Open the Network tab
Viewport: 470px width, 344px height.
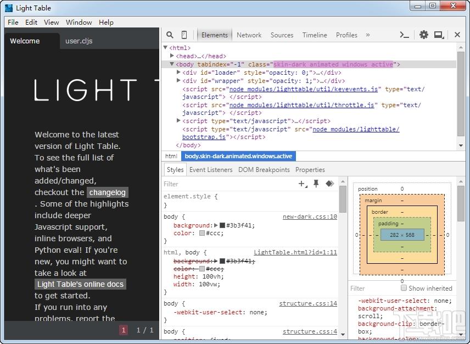click(x=249, y=35)
